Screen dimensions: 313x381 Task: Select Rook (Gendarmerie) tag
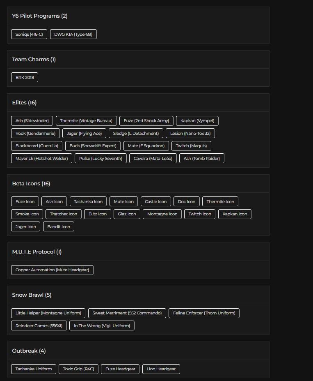(35, 133)
